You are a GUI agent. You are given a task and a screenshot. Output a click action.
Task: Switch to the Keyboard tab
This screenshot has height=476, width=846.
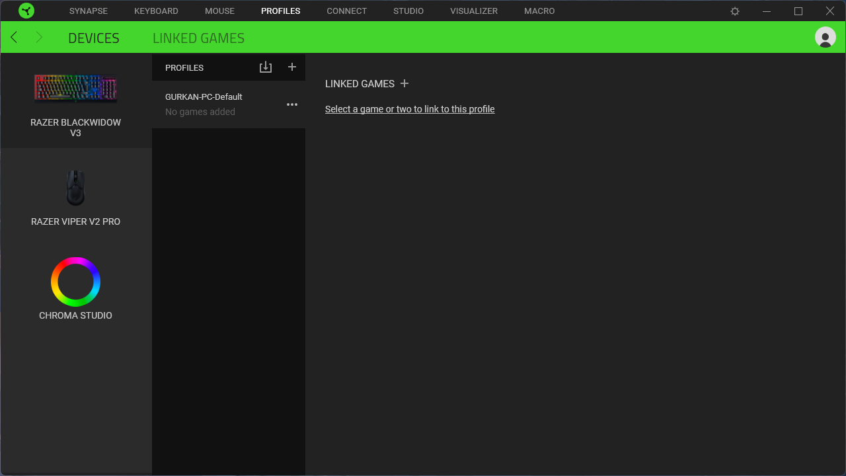156,11
